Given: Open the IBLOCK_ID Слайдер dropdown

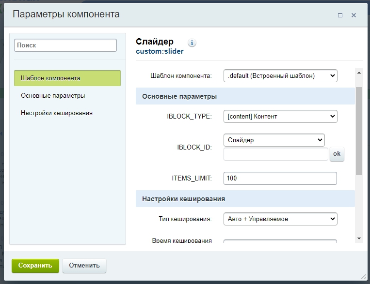Looking at the screenshot, I should tap(274, 140).
